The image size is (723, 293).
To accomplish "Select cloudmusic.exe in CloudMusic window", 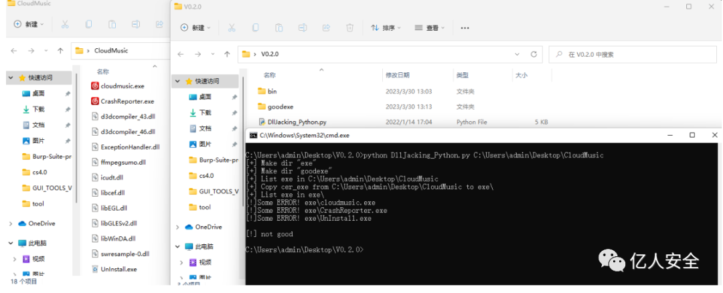I will (118, 86).
